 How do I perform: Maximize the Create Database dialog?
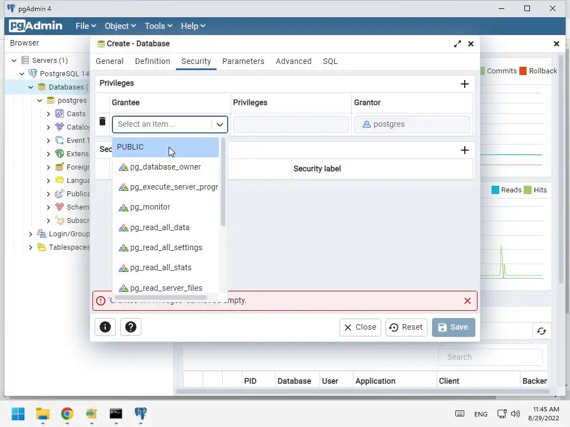coord(458,43)
